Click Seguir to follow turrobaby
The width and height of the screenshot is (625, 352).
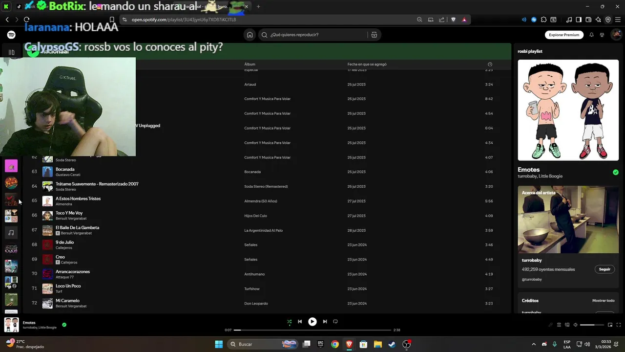[604, 269]
